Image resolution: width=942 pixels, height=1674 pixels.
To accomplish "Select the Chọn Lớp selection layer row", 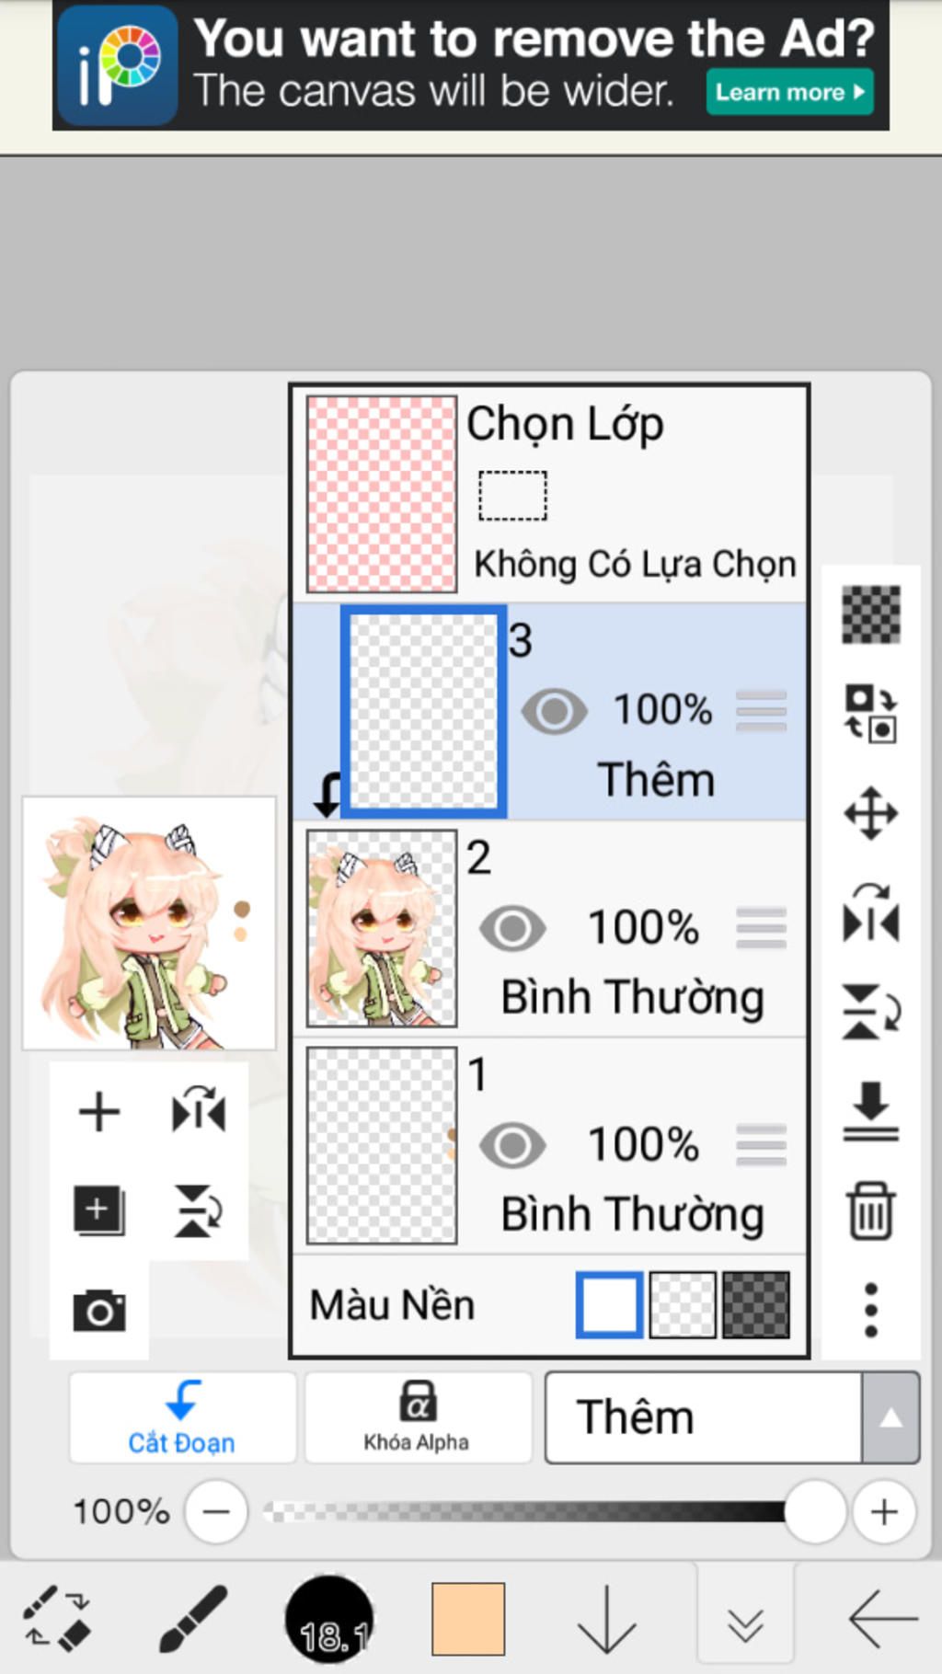I will [x=550, y=495].
